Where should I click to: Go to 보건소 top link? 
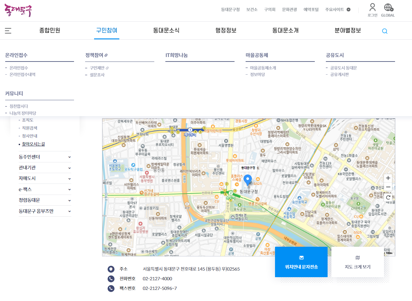pos(252,9)
